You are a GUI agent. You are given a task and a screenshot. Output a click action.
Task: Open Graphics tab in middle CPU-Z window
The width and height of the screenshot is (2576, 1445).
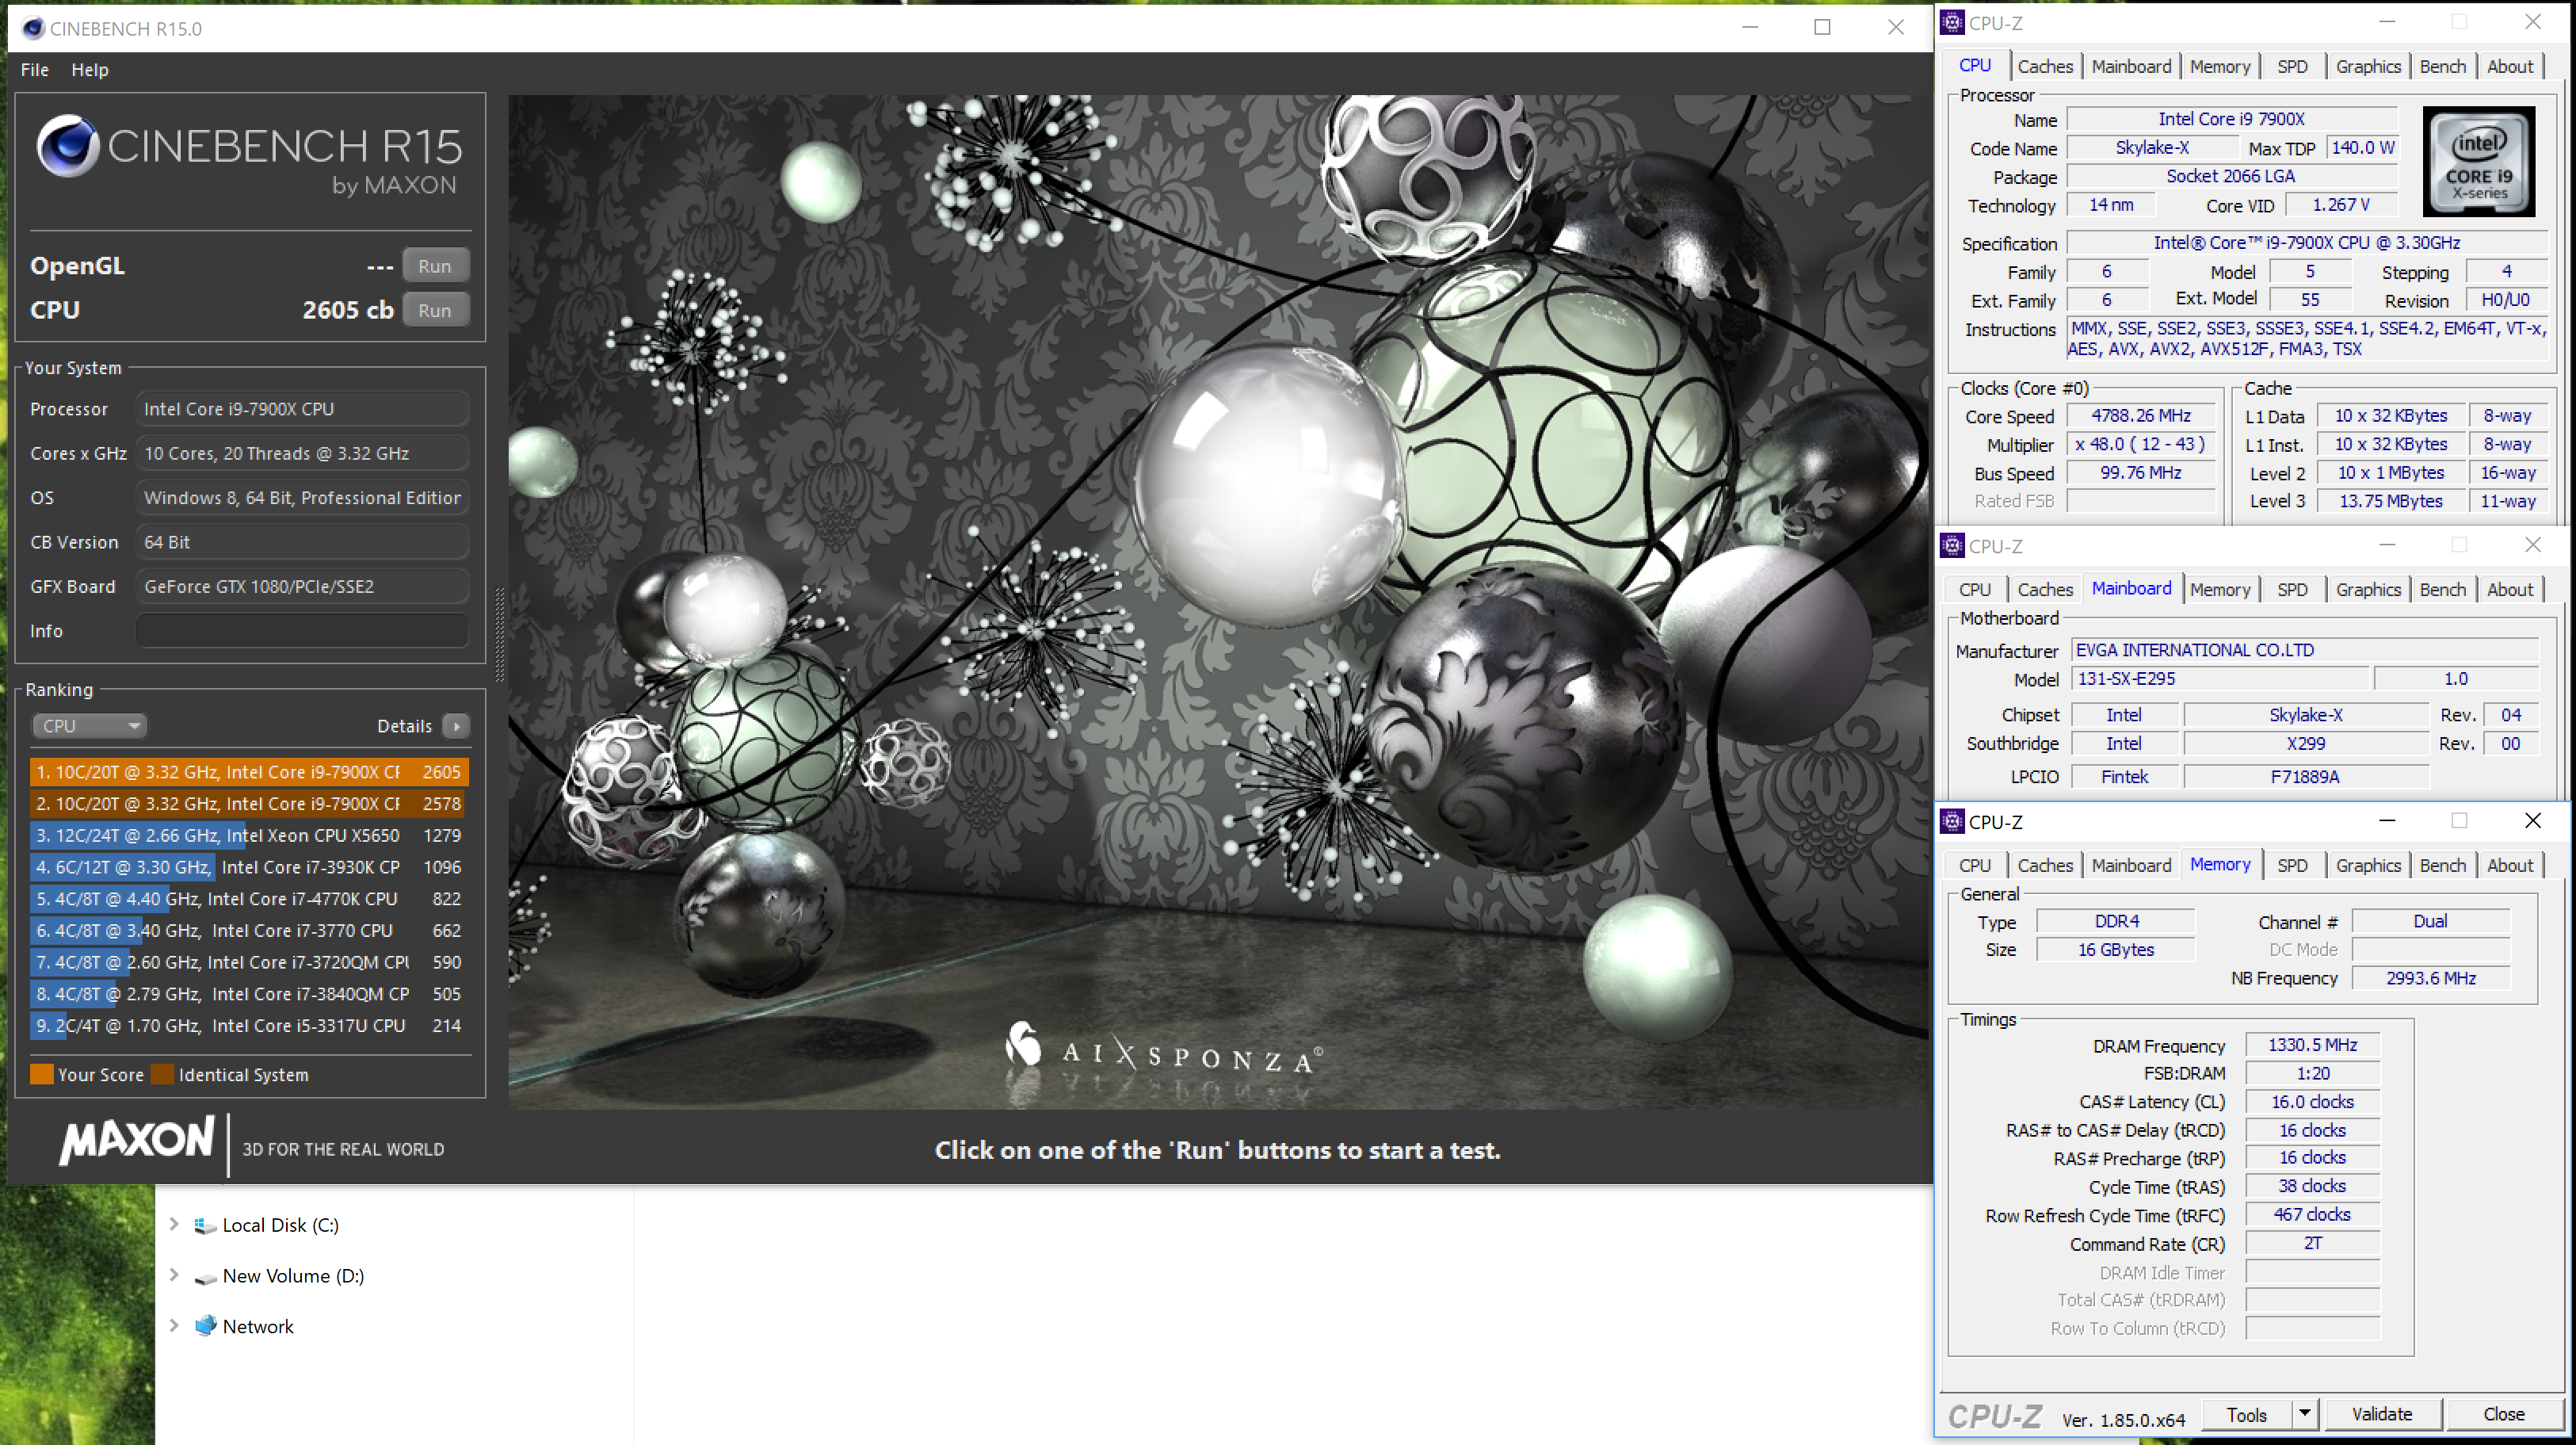2368,590
